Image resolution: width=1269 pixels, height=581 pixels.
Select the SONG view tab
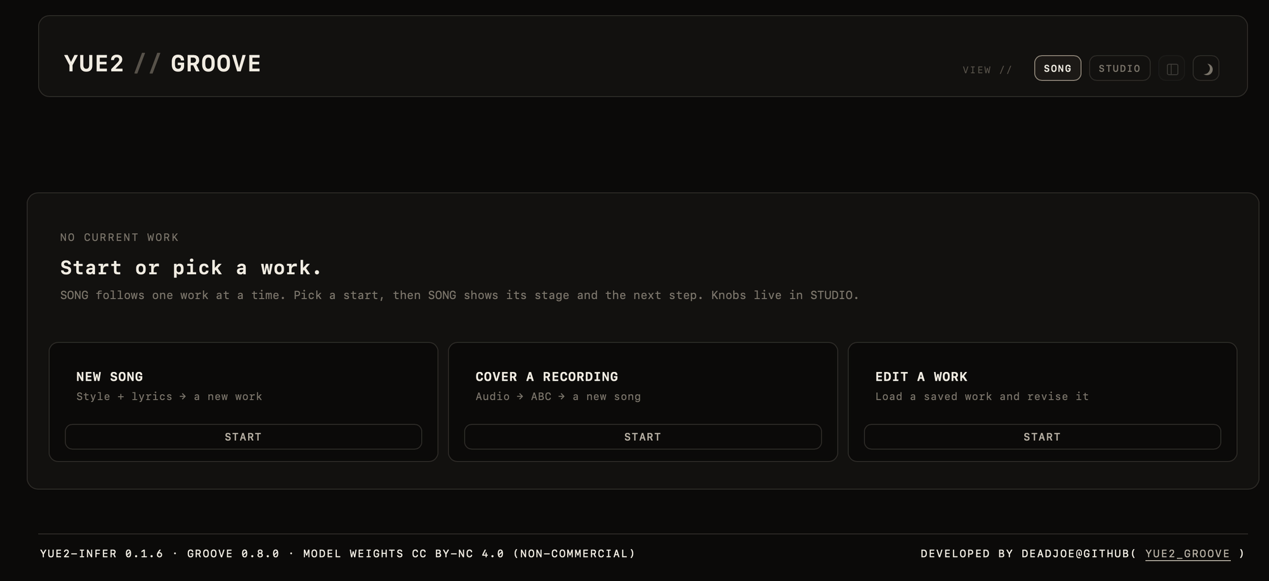tap(1057, 68)
